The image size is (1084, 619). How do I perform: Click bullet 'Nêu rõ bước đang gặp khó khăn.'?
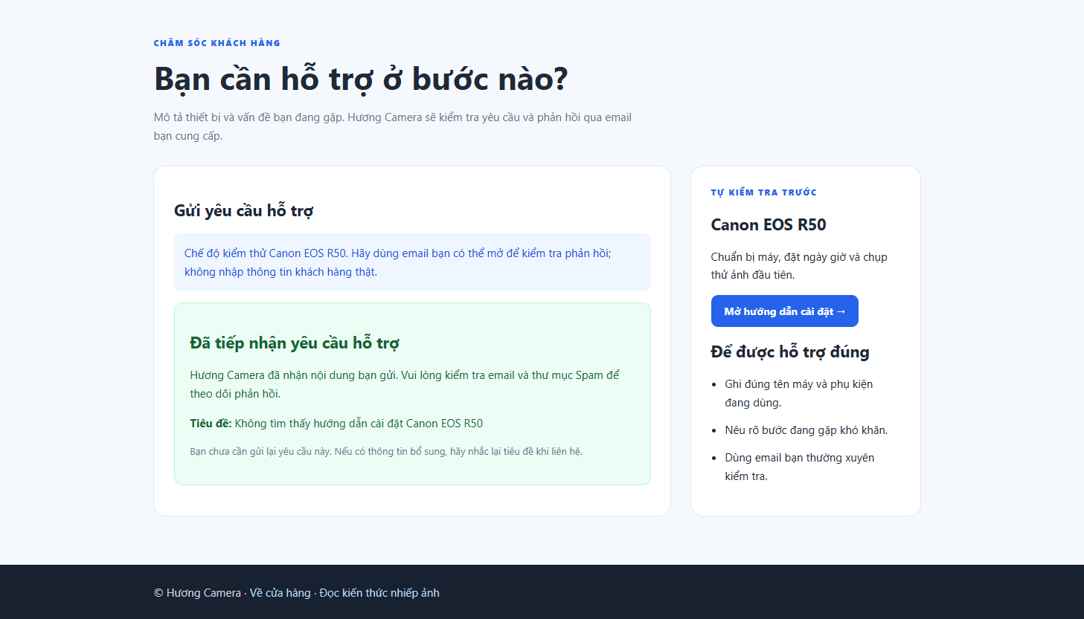pyautogui.click(x=806, y=430)
